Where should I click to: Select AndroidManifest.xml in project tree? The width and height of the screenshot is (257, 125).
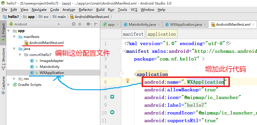44,43
